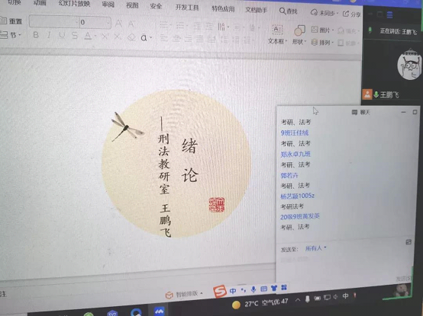Expand the 所有人 recipient dropdown
423x316 pixels.
(316, 248)
